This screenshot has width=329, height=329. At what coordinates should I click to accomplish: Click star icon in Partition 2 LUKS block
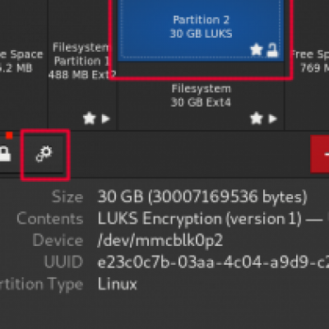pos(257,50)
